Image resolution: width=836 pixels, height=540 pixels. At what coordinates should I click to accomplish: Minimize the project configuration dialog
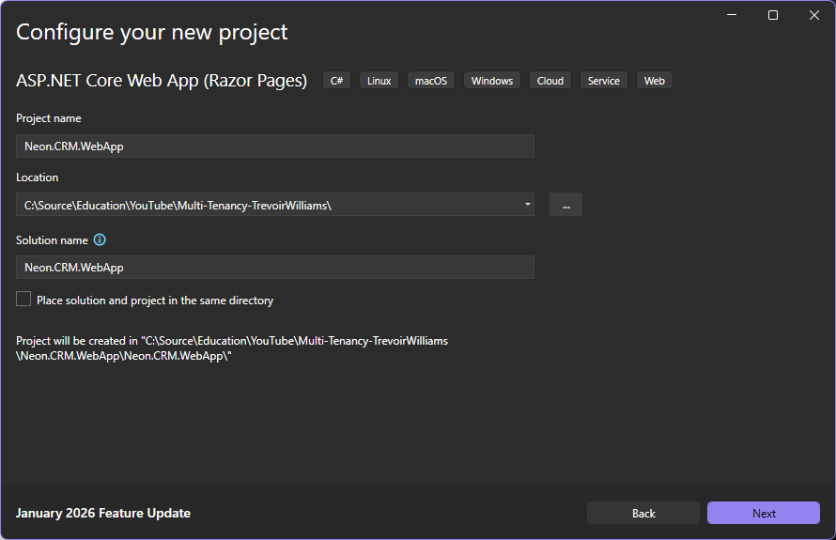[731, 15]
